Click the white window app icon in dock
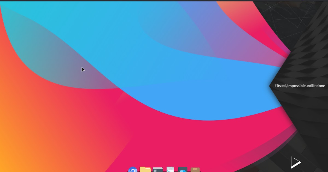Screen dimensions: 328x172 (170, 170)
